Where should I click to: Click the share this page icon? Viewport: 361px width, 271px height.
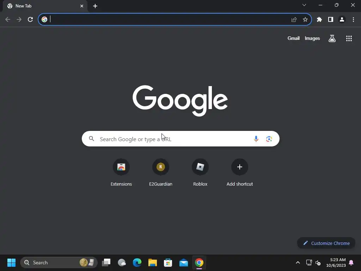click(x=294, y=20)
